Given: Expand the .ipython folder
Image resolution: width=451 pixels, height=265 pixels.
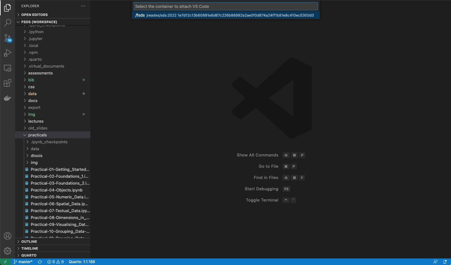Looking at the screenshot, I should [x=53, y=32].
